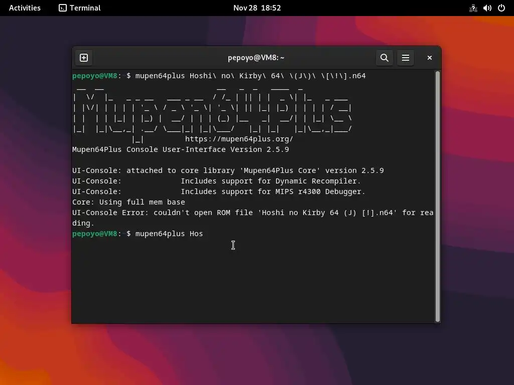
Task: Open the terminal hamburger menu
Action: 406,58
